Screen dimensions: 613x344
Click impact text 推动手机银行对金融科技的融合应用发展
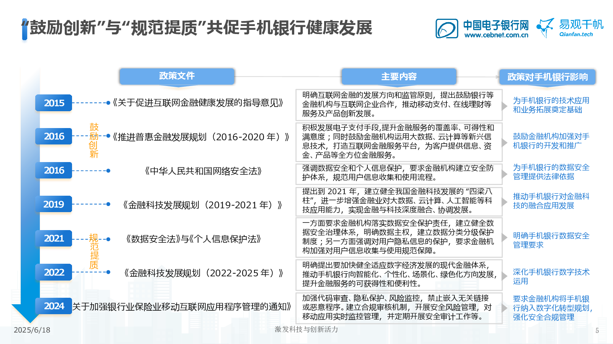[551, 201]
